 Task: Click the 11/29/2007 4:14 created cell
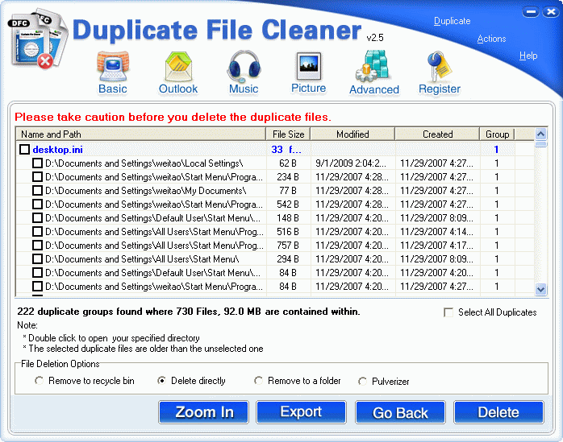click(436, 232)
